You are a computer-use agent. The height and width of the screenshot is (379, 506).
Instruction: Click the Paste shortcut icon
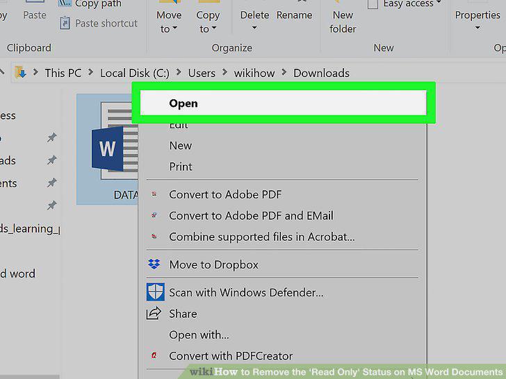(x=65, y=23)
